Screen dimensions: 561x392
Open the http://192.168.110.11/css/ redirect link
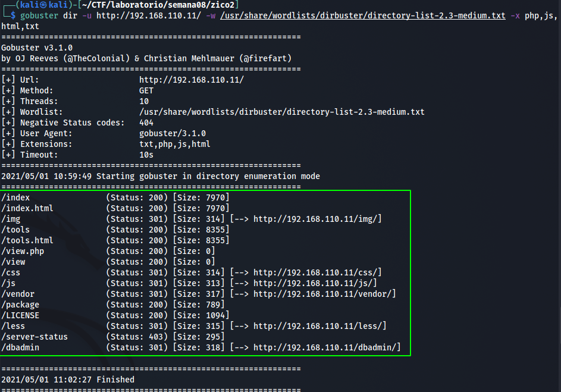click(x=317, y=272)
